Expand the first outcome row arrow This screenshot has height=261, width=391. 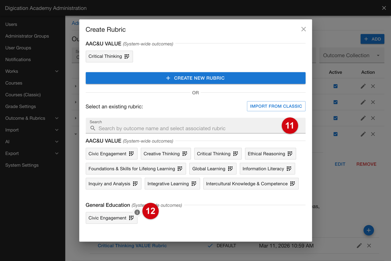pyautogui.click(x=76, y=86)
